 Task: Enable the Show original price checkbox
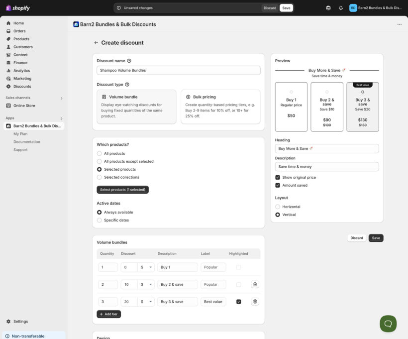point(277,177)
